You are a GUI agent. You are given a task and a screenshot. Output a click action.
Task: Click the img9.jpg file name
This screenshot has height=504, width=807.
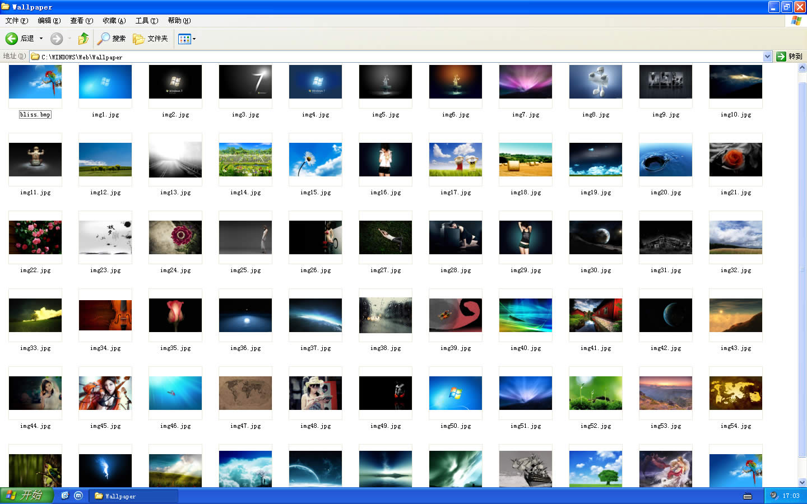666,115
